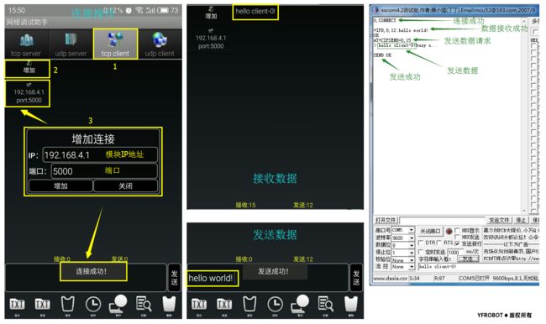
Task: Tap 增加 on the 接收数据 screen
Action: pos(211,13)
